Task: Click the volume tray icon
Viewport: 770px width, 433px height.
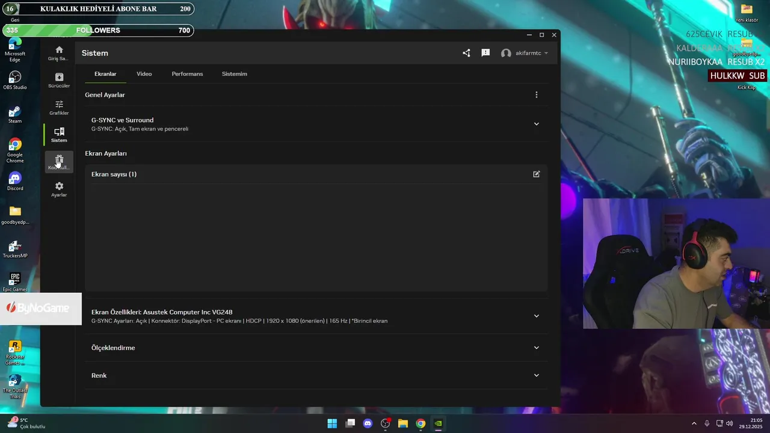Action: coord(730,423)
